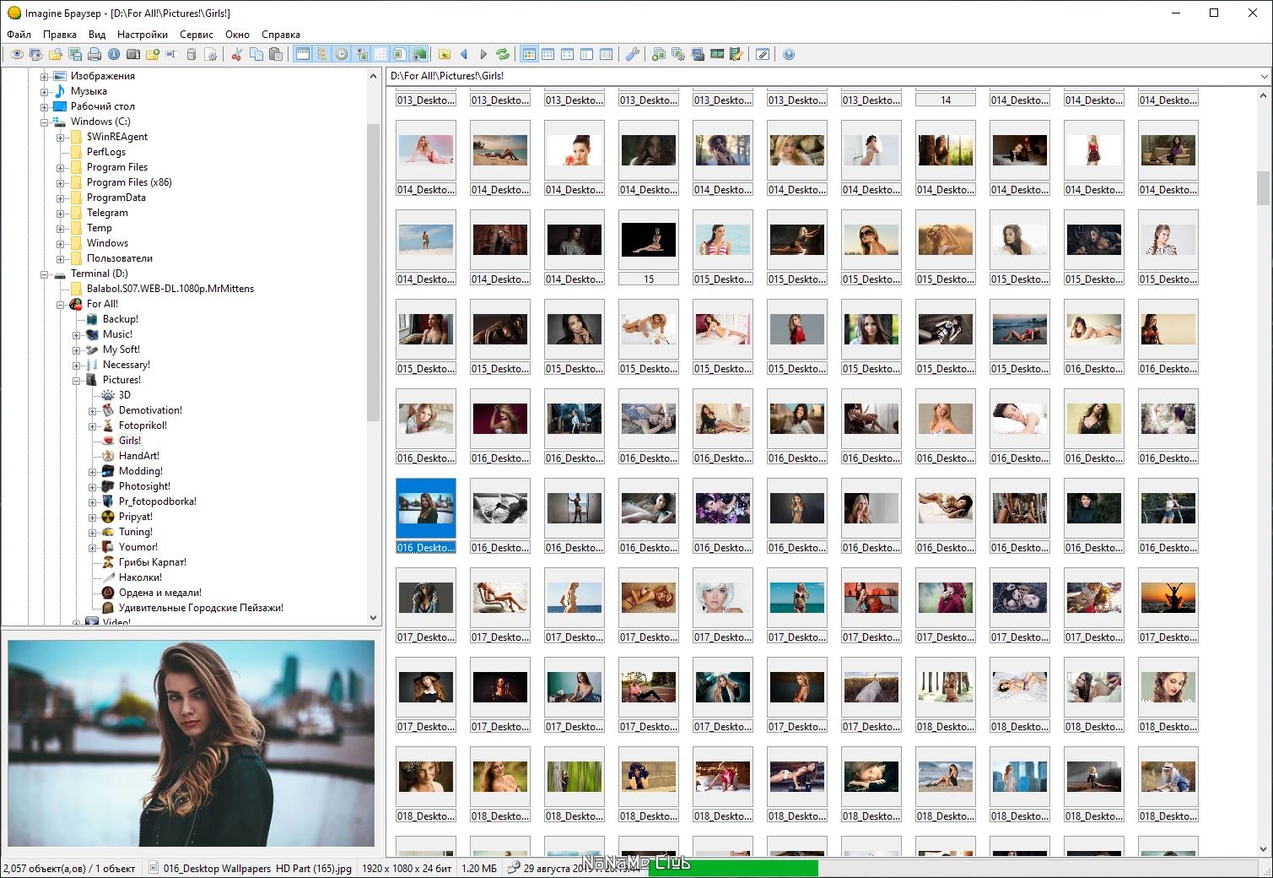Open the Файл menu
The image size is (1273, 878).
(x=19, y=35)
